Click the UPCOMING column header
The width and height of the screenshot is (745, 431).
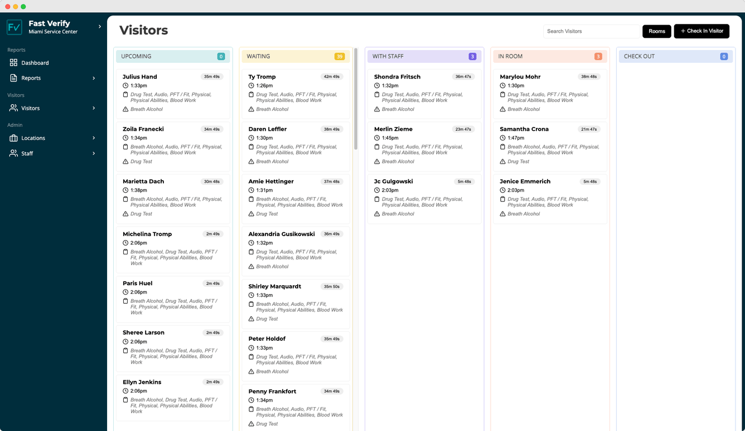click(x=173, y=56)
